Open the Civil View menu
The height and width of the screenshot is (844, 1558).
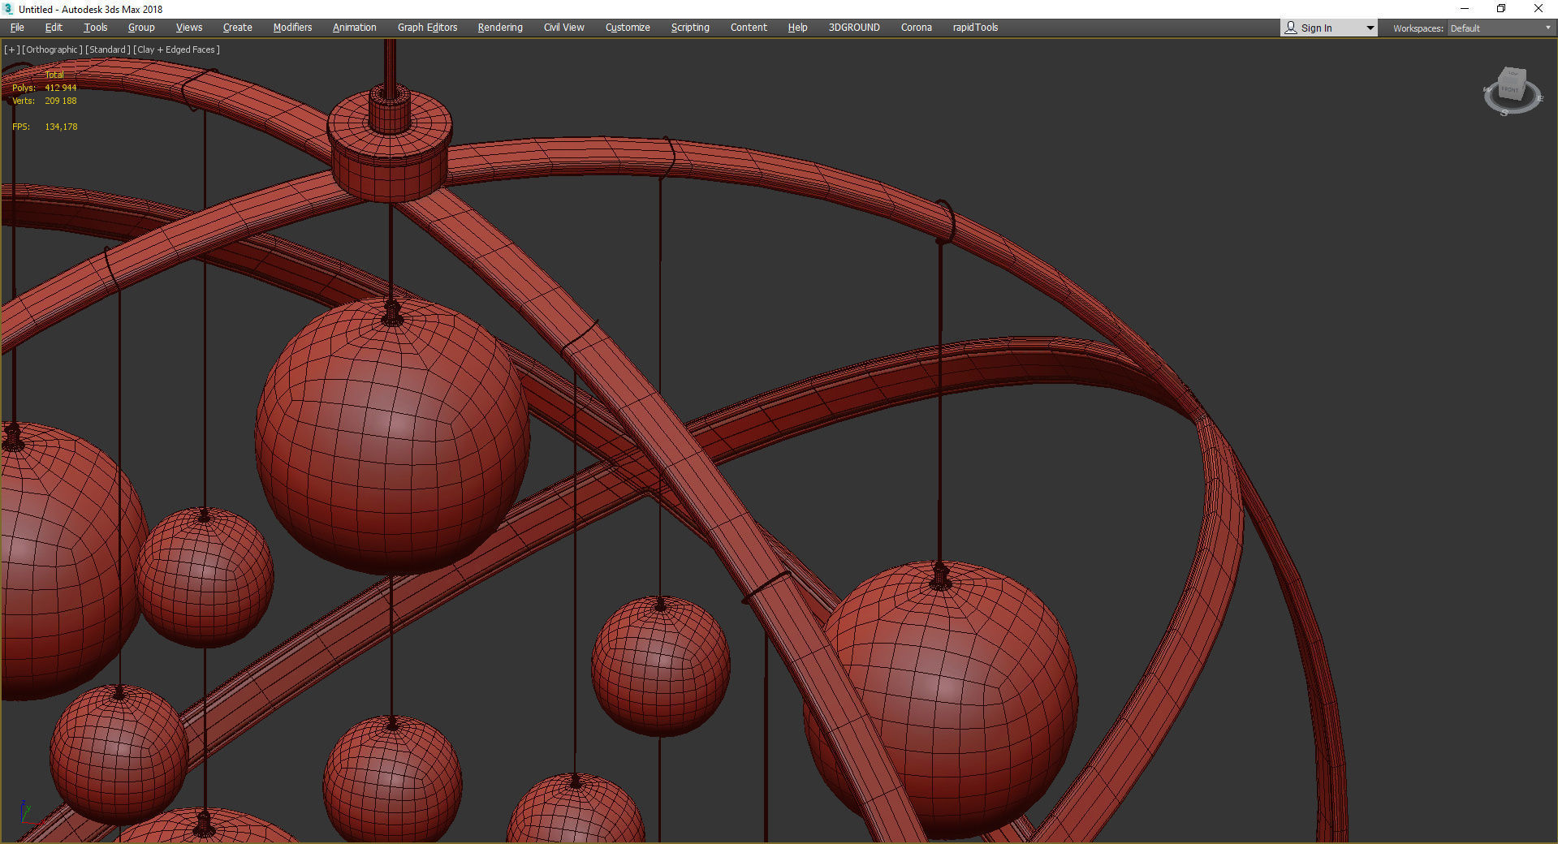[564, 28]
